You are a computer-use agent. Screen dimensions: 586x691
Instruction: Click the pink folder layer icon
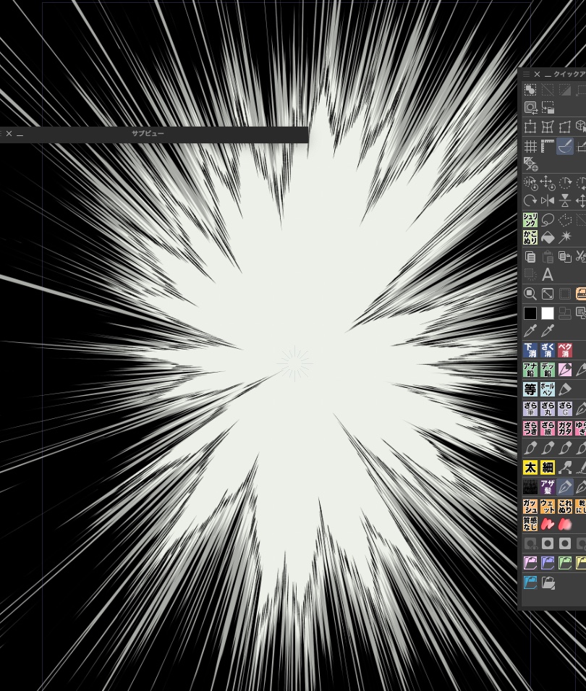(530, 563)
